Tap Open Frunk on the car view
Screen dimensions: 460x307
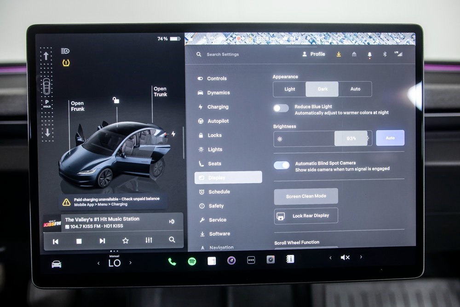77,106
